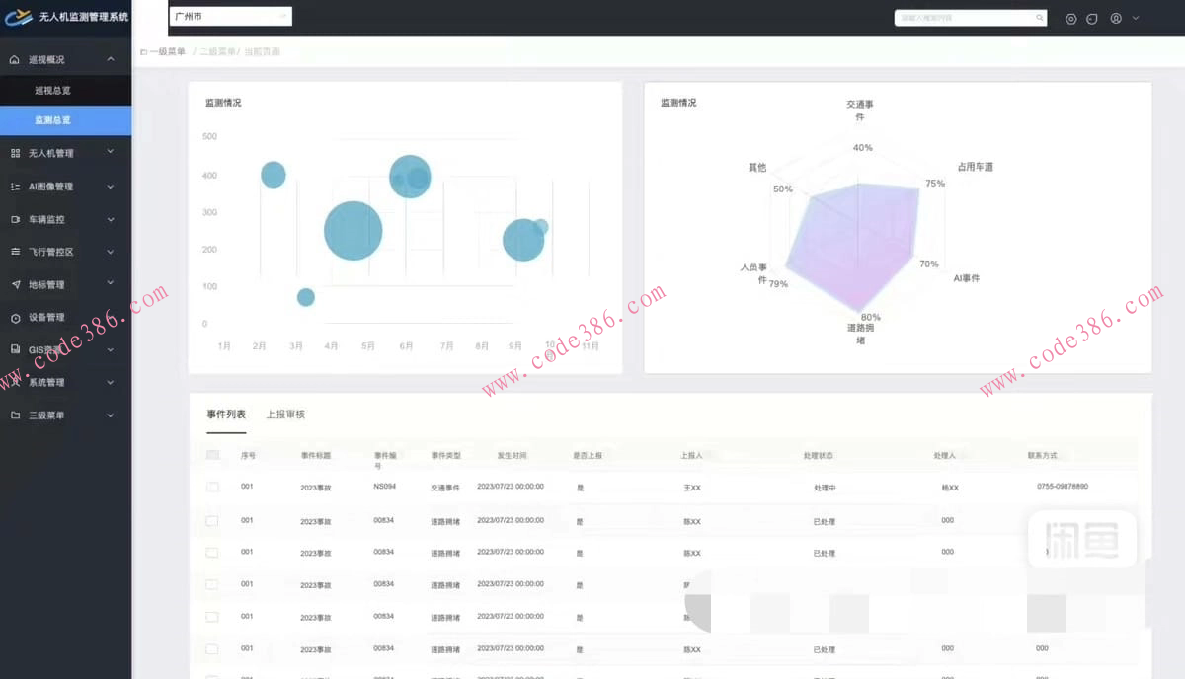Open settings via the top-right gear icon
Screen dimensions: 1185x679
1071,19
